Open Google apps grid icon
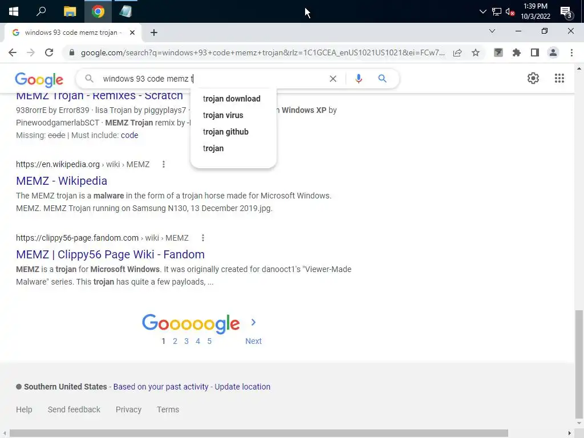Image resolution: width=584 pixels, height=438 pixels. tap(559, 78)
